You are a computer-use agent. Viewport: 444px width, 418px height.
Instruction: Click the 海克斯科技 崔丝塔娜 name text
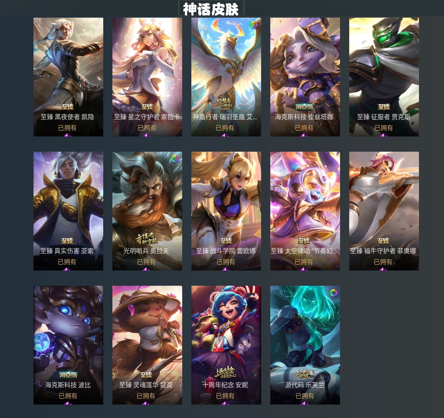click(304, 117)
